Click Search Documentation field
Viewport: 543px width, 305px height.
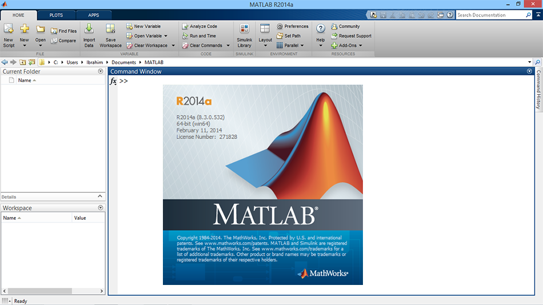pos(490,15)
